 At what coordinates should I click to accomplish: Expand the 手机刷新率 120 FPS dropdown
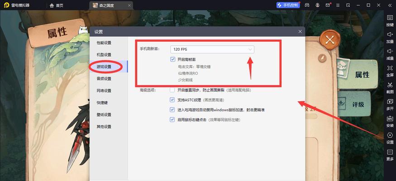[x=212, y=49]
